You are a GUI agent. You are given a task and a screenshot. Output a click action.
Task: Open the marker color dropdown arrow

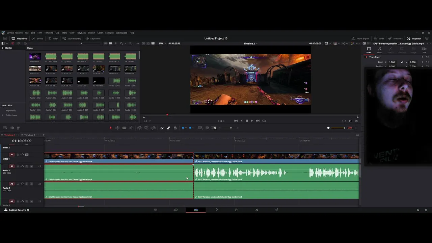(193, 128)
